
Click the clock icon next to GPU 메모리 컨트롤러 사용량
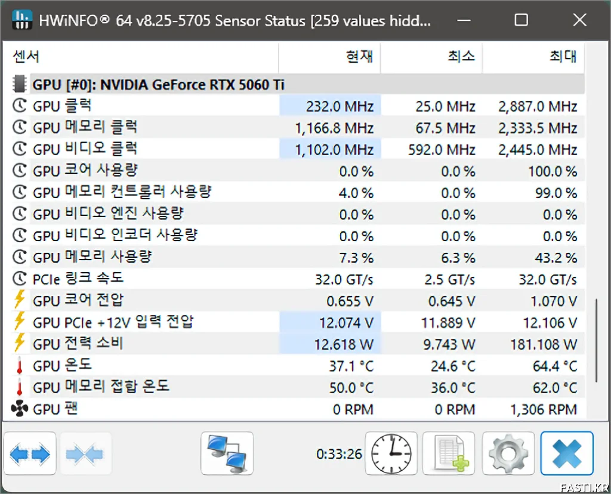[20, 192]
